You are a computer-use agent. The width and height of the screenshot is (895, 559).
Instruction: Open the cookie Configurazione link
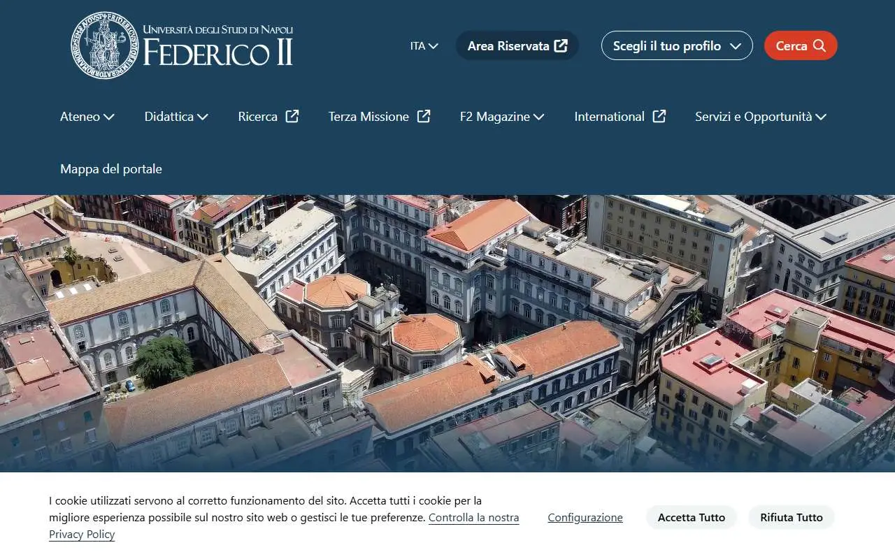tap(585, 518)
